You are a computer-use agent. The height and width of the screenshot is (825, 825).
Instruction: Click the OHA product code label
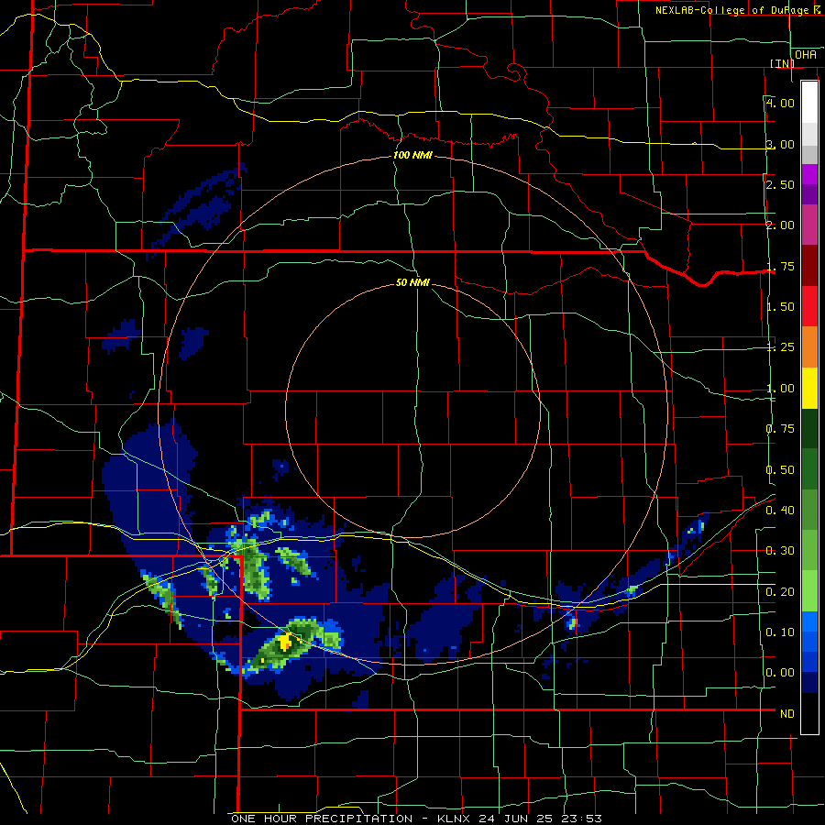(x=806, y=54)
